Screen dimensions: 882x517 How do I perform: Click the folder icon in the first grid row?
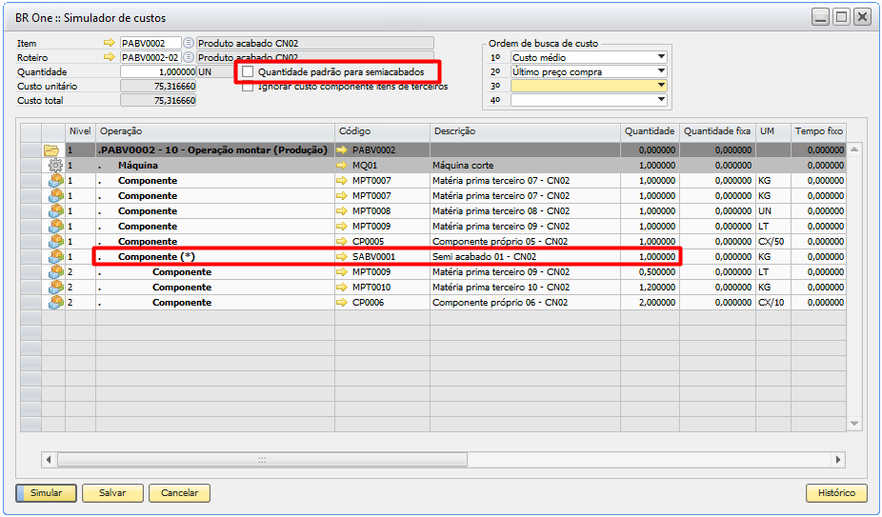coord(51,149)
